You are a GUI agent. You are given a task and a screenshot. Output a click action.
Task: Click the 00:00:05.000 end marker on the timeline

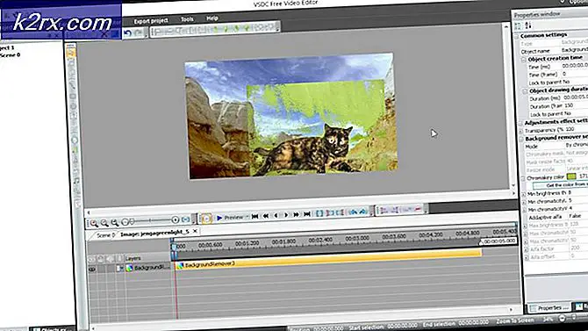click(499, 241)
